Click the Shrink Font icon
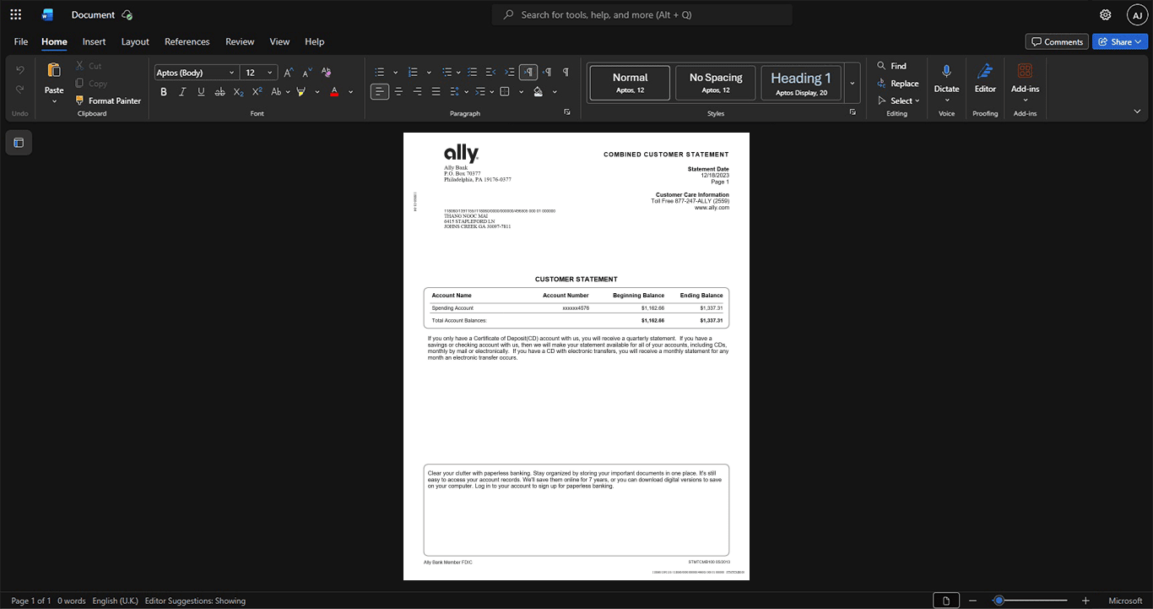This screenshot has height=609, width=1153. tap(307, 73)
